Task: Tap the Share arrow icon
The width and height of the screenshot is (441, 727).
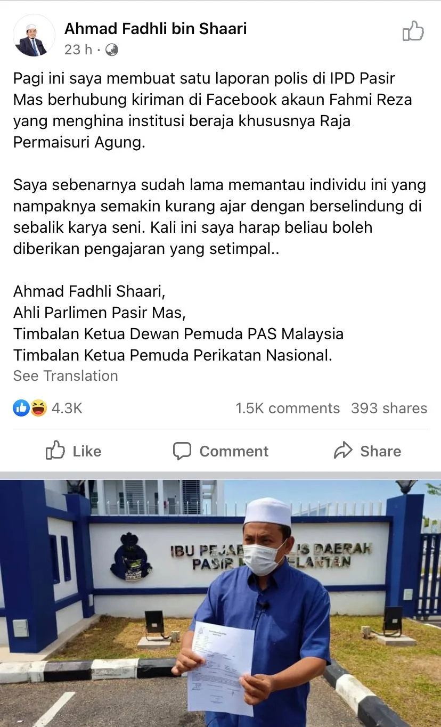Action: (x=344, y=451)
